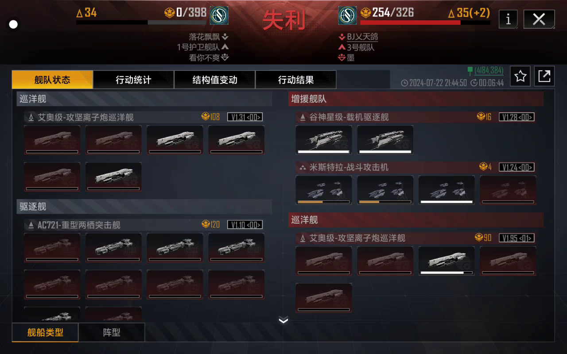
Task: Switch to 行动统计 tab
Action: point(134,80)
